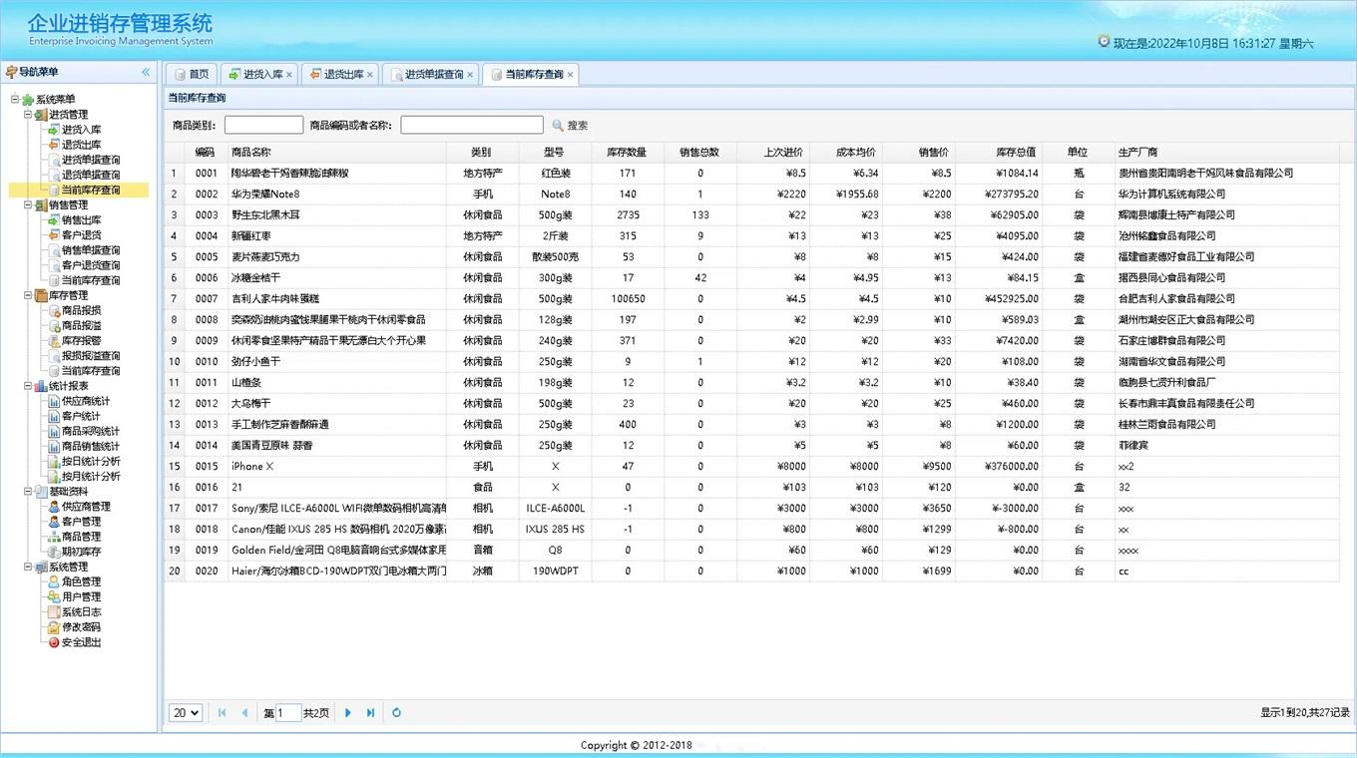Close the 进货单据查询 tab
1357x758 pixels.
pyautogui.click(x=470, y=75)
